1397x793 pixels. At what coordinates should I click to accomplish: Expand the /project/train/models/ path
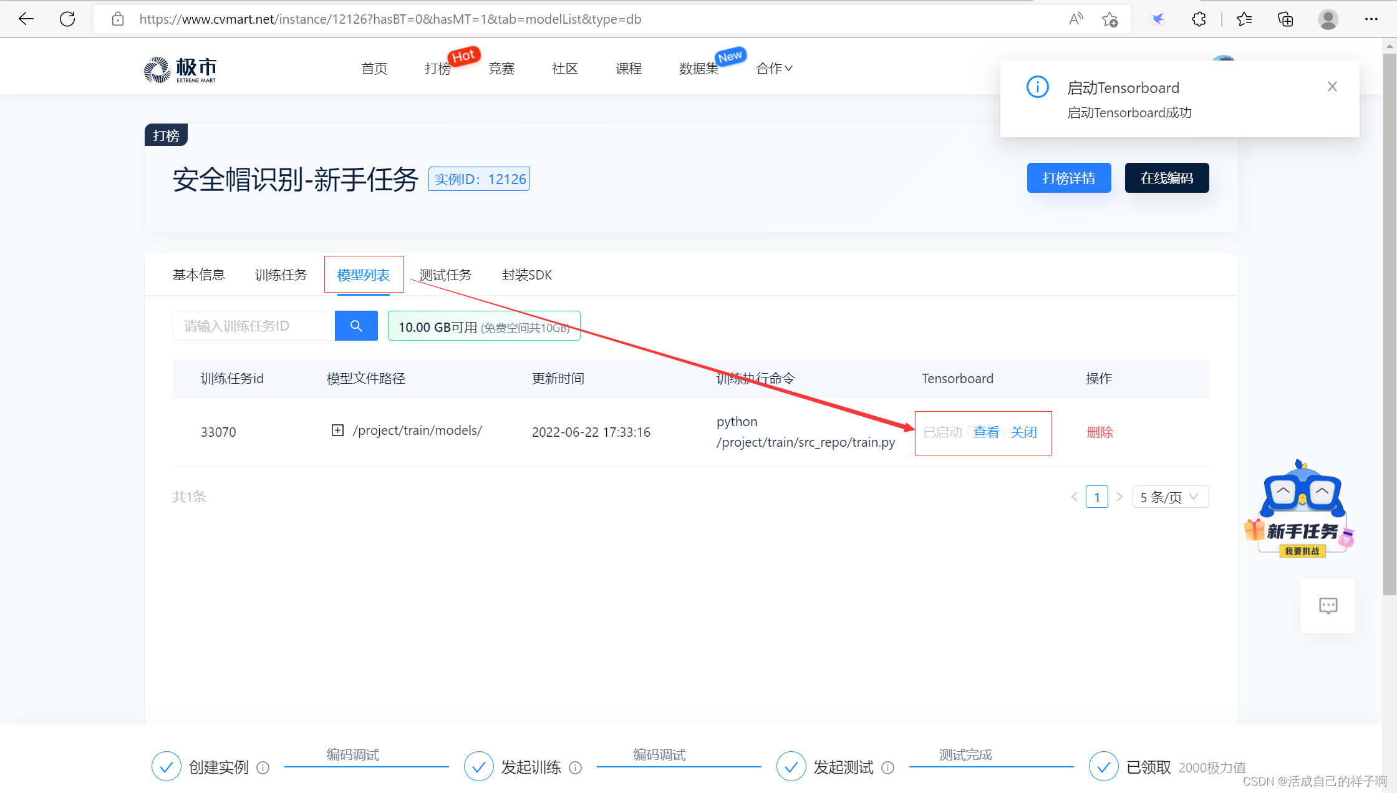coord(337,431)
